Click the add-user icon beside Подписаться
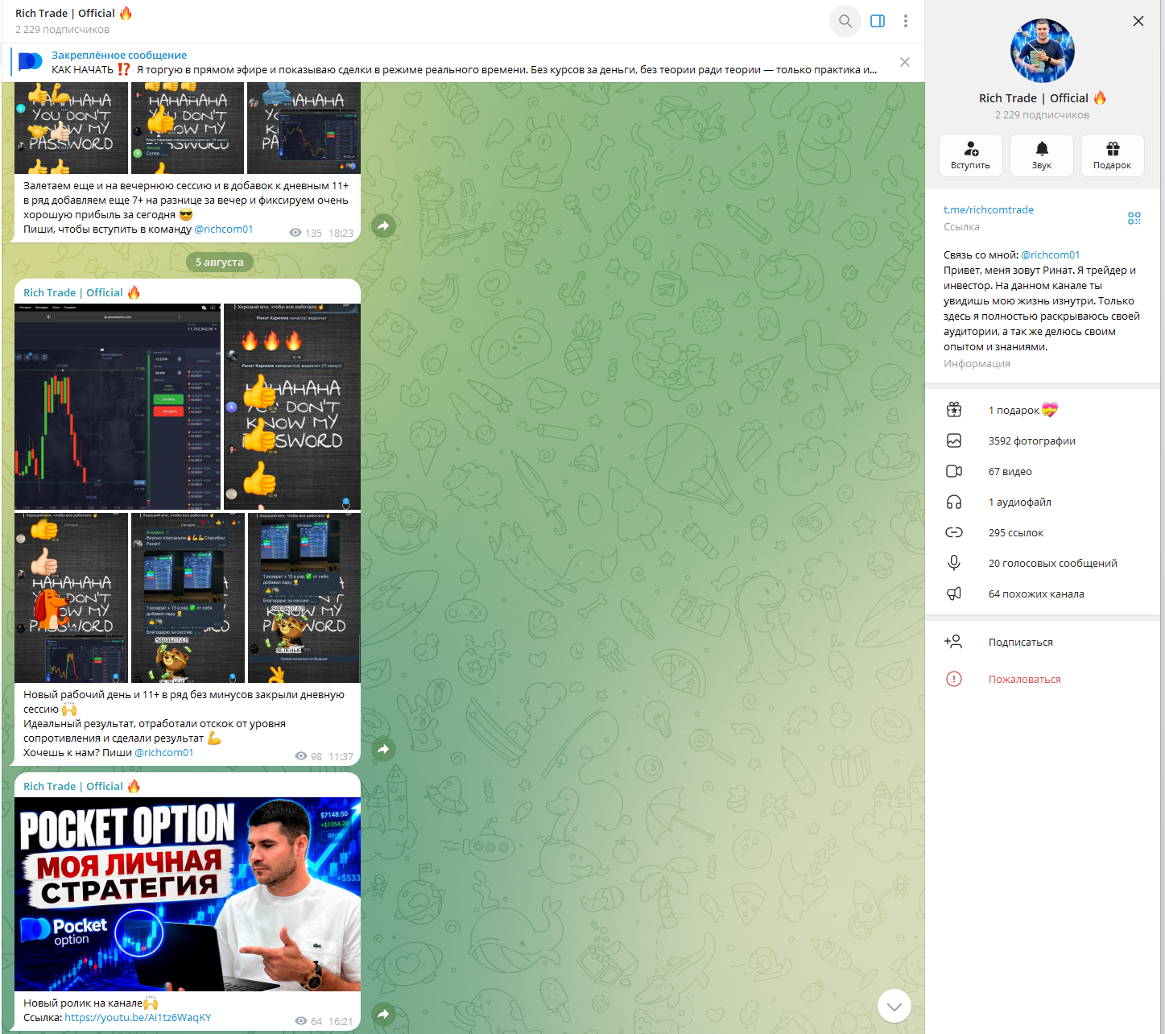Image resolution: width=1165 pixels, height=1034 pixels. click(x=953, y=642)
